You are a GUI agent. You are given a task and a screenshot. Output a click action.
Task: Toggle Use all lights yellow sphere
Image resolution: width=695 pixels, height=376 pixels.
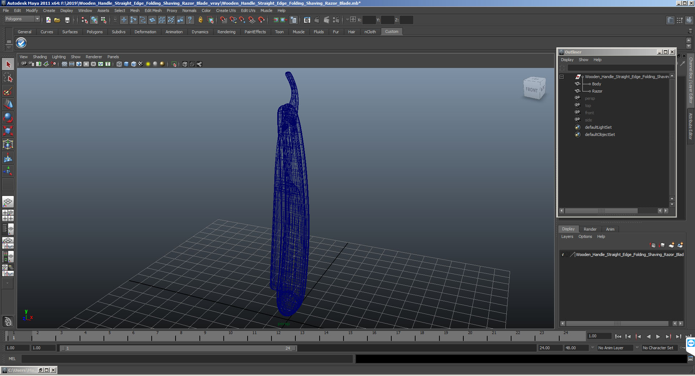pos(148,64)
